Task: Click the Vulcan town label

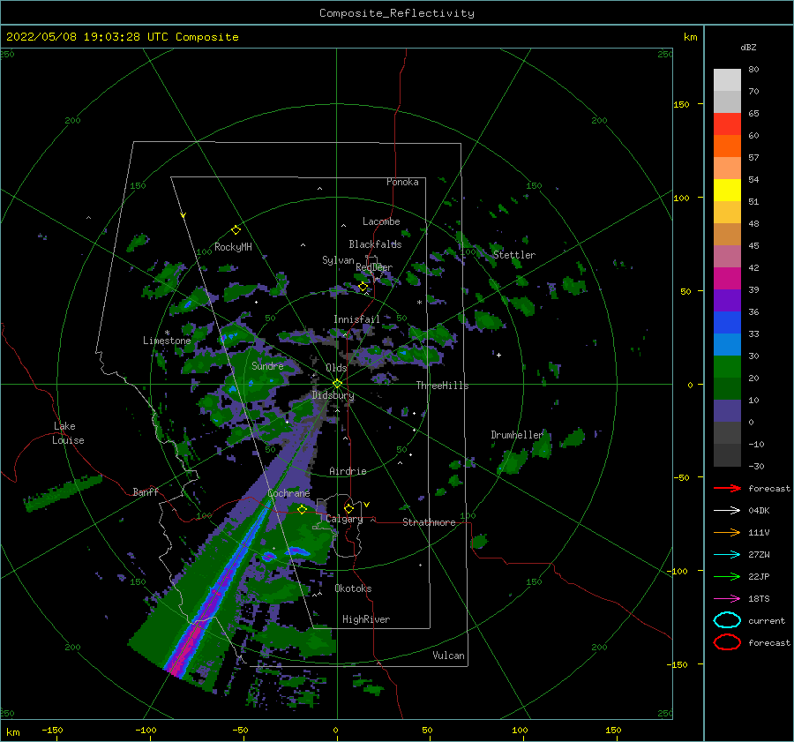Action: tap(448, 656)
